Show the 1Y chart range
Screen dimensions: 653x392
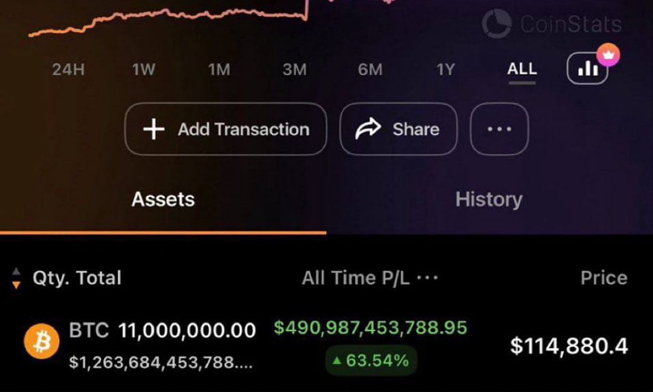pos(445,69)
